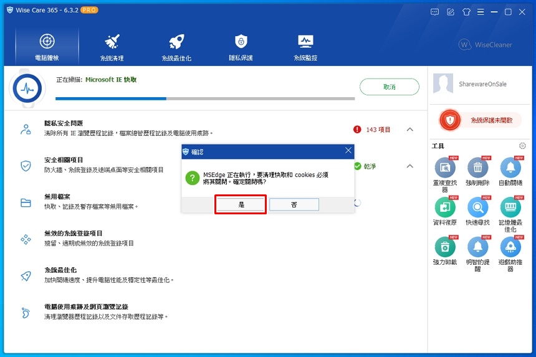Launch 遊戲助推器 tool
This screenshot has width=536, height=357.
[510, 254]
